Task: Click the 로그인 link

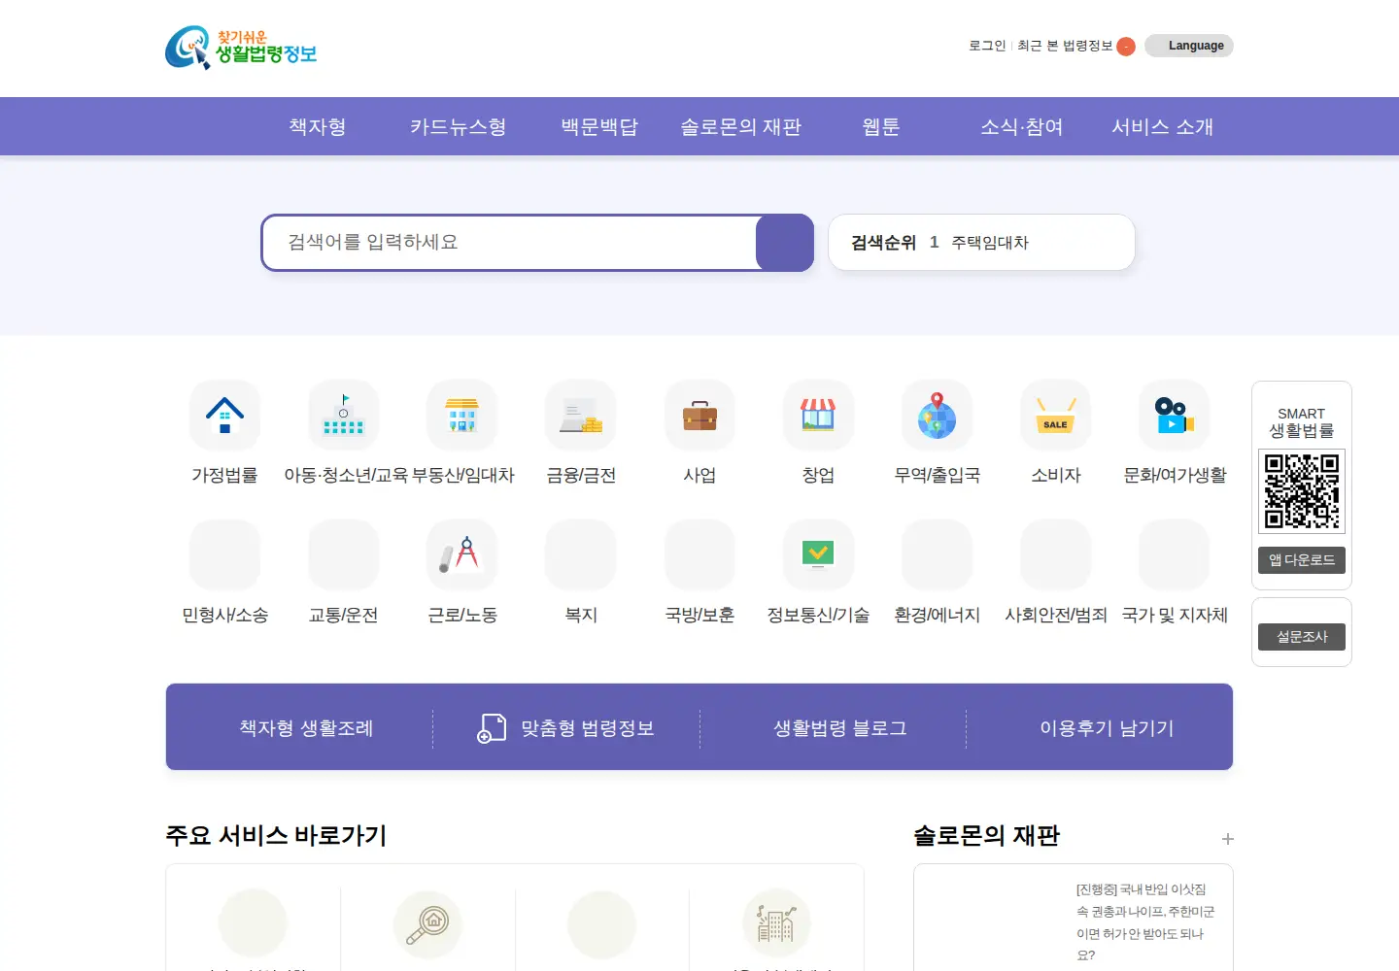Action: [x=987, y=46]
